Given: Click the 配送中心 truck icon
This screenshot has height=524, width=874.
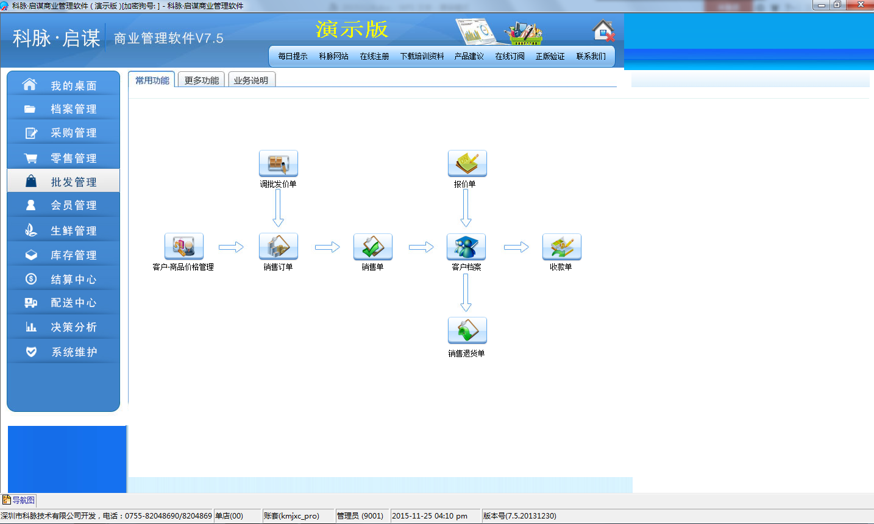Looking at the screenshot, I should click(x=31, y=303).
